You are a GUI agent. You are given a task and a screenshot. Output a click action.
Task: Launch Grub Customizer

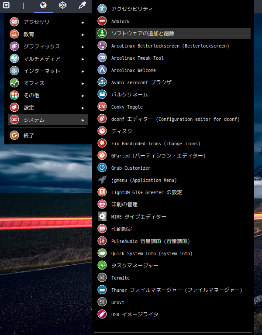[173, 167]
